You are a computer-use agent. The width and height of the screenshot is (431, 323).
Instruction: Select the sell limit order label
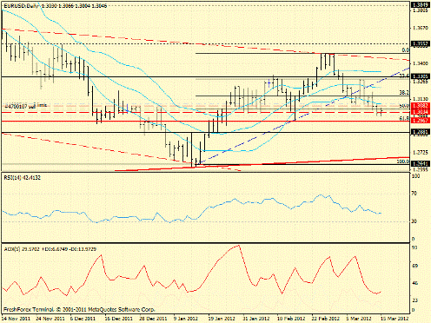point(25,106)
